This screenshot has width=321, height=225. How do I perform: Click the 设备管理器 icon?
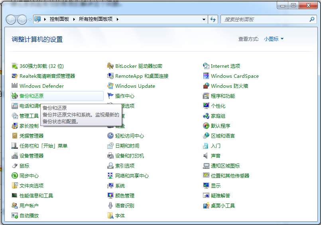click(15, 156)
